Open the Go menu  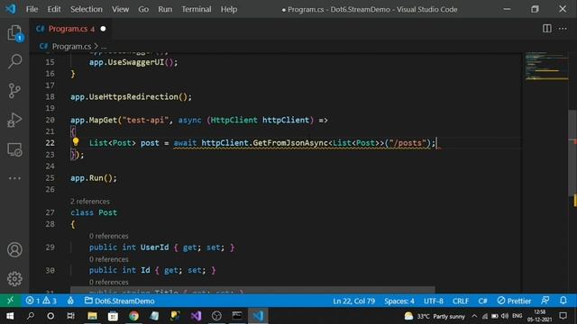(x=143, y=9)
